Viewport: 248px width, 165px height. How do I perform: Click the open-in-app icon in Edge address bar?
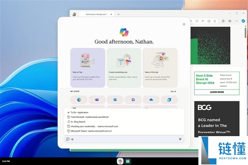[x=197, y=21]
